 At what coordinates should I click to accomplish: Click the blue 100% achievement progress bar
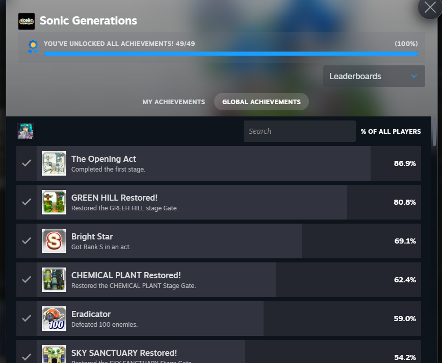coord(231,54)
